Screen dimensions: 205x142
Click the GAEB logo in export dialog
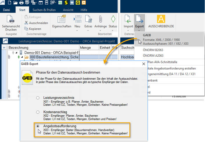point(28,79)
